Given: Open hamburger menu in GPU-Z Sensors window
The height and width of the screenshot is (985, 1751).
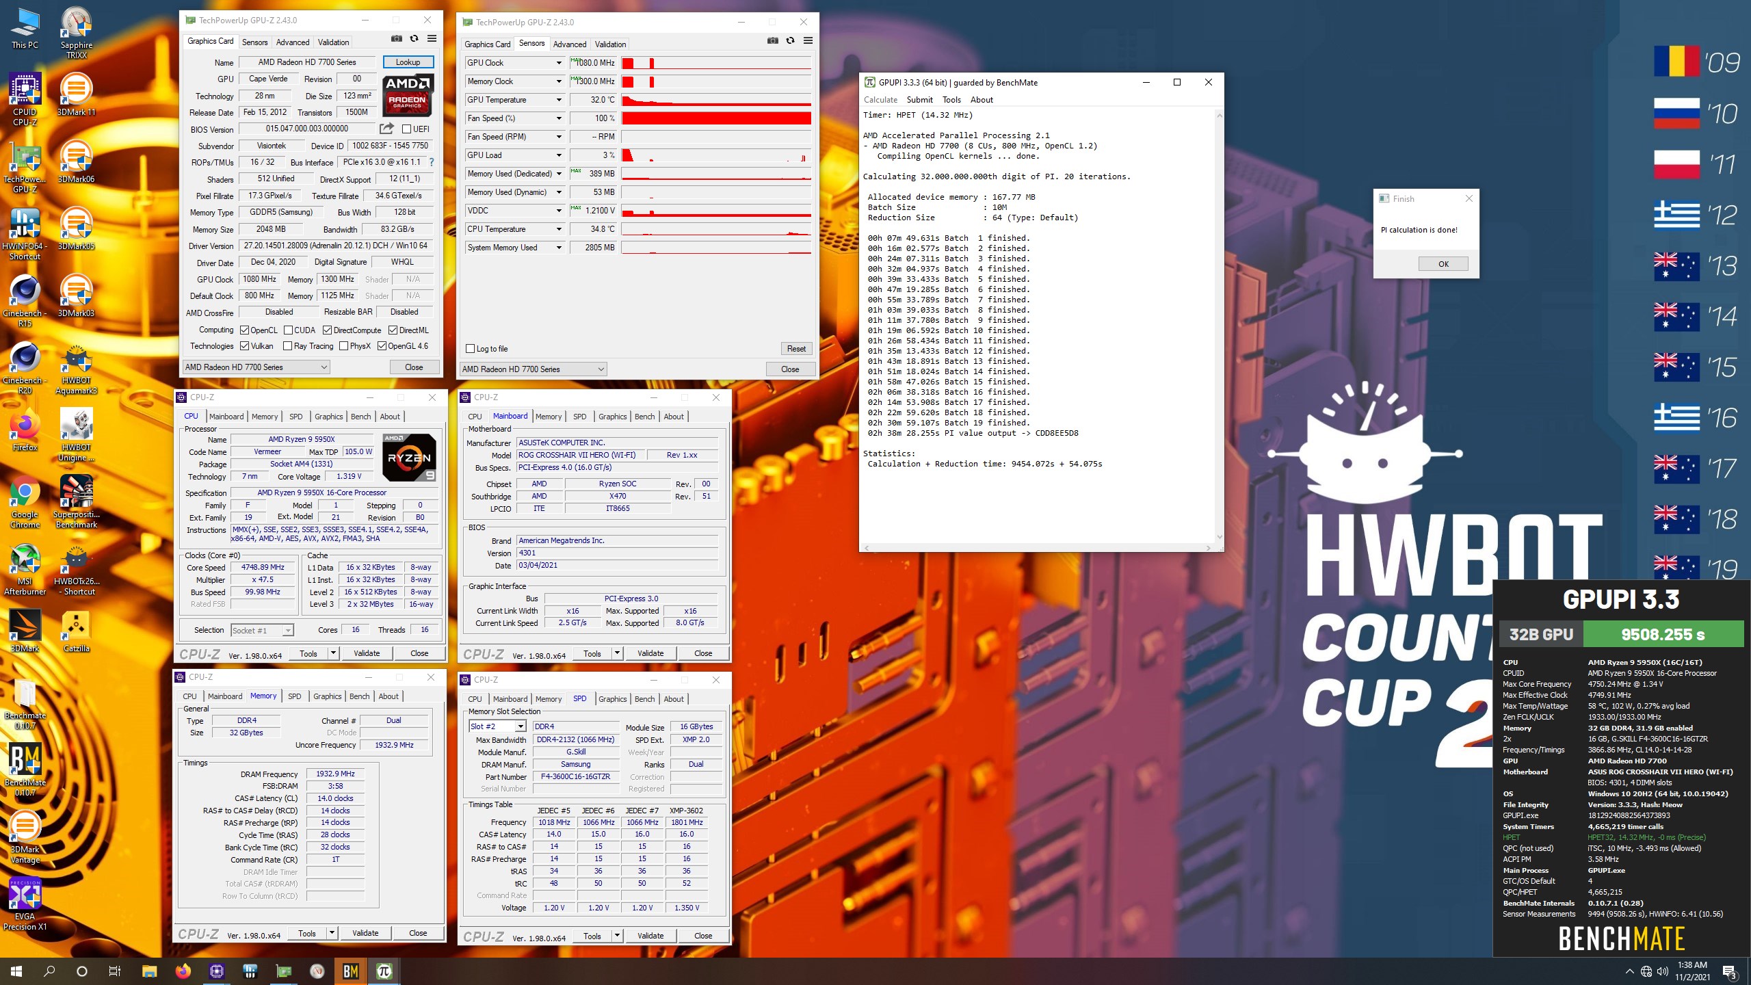Looking at the screenshot, I should (808, 41).
